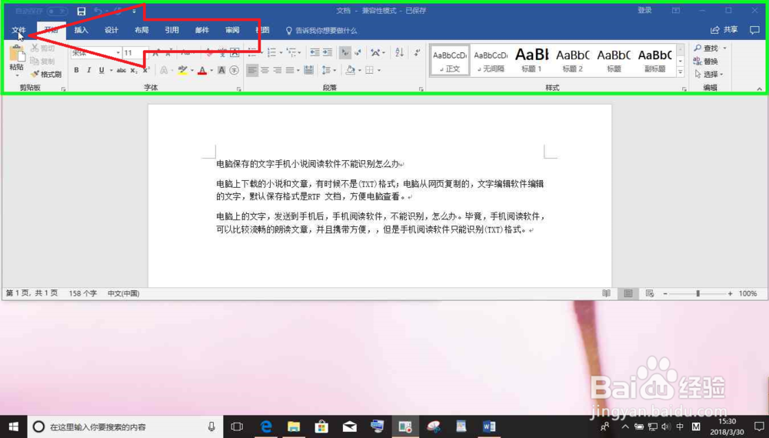
Task: Open the Paragraph dialog launcher
Action: click(421, 89)
